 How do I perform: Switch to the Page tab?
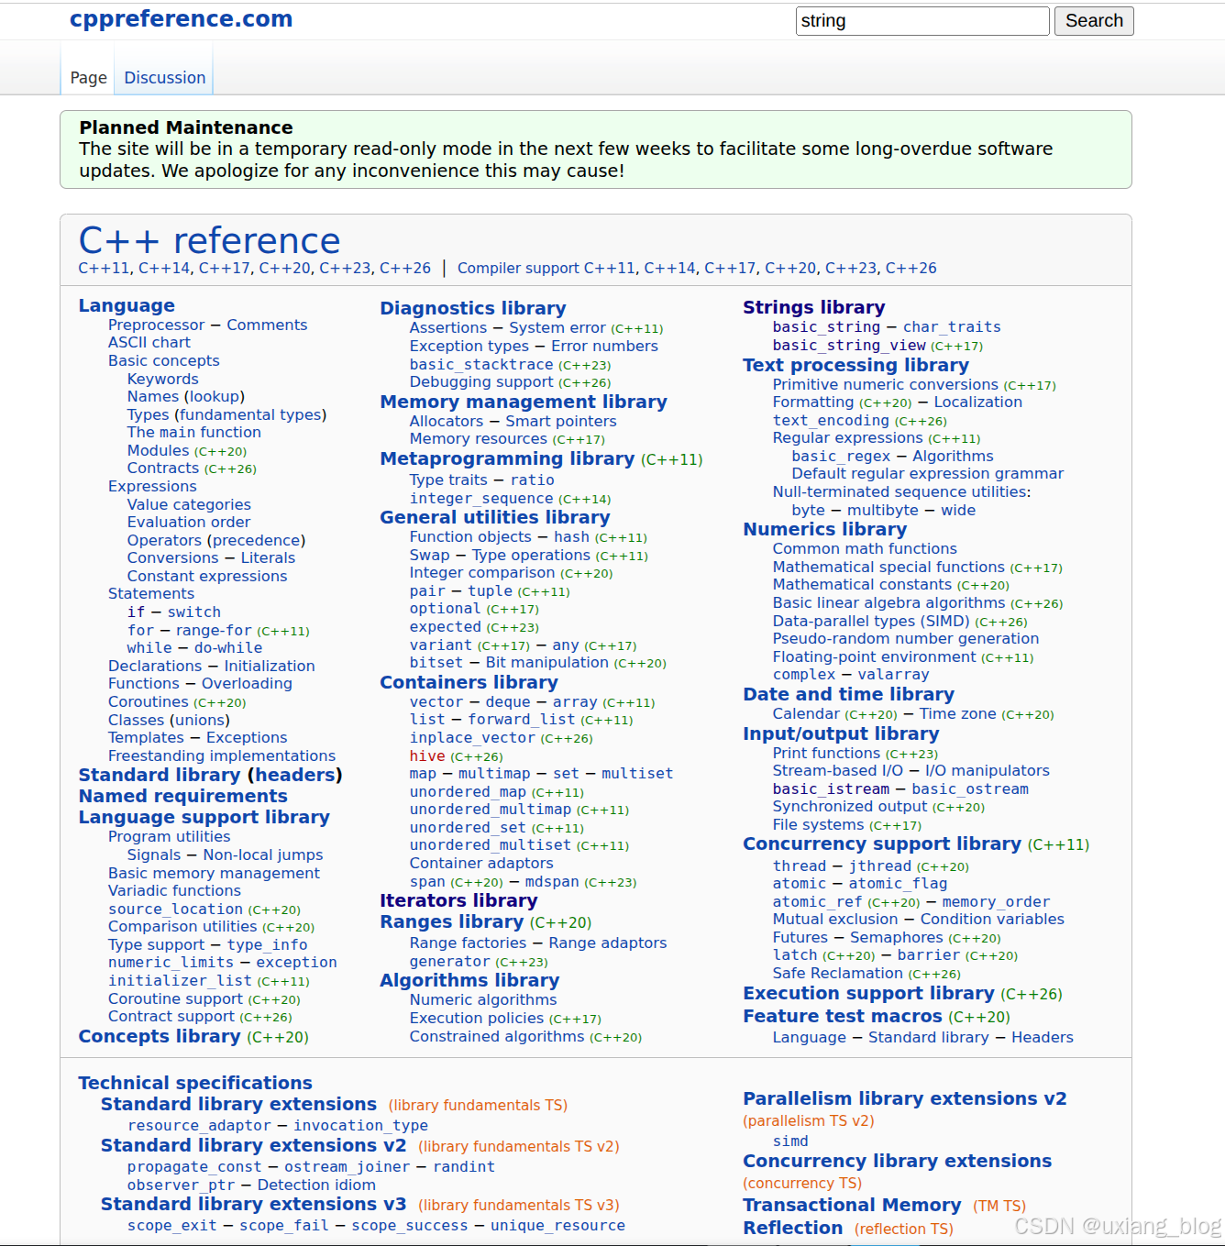(89, 78)
